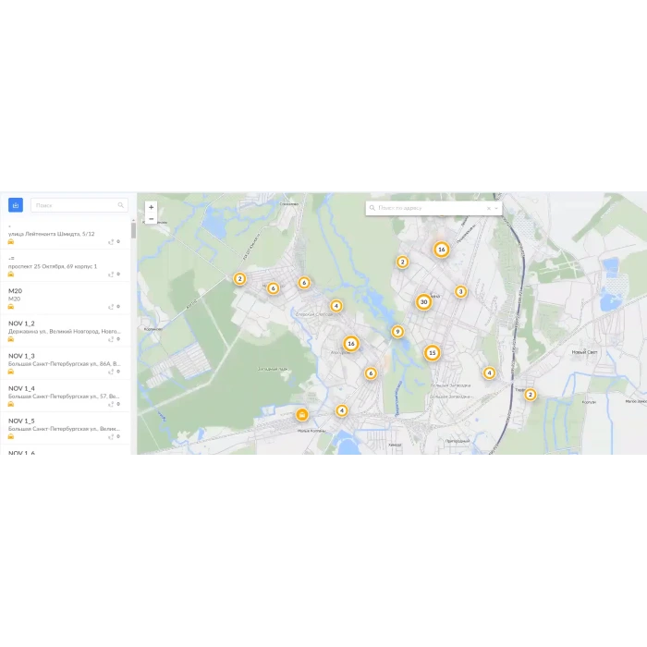Expand the map cluster numbered 9
This screenshot has height=647, width=647.
tap(397, 332)
